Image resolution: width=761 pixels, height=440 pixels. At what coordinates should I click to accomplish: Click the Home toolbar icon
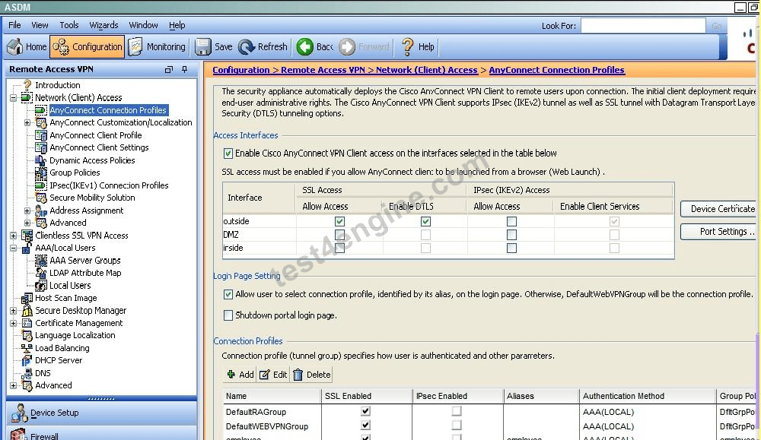pyautogui.click(x=14, y=46)
